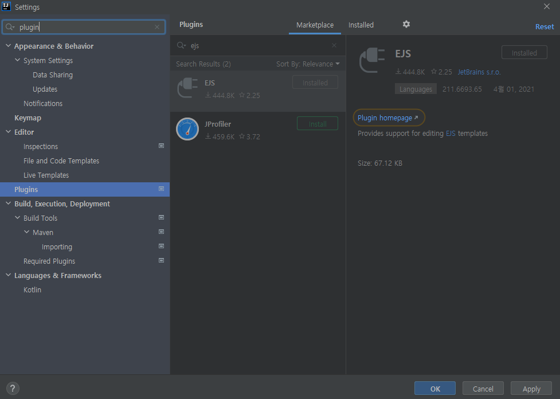Click the project-level icon beside Importing
This screenshot has height=399, width=560.
click(162, 246)
